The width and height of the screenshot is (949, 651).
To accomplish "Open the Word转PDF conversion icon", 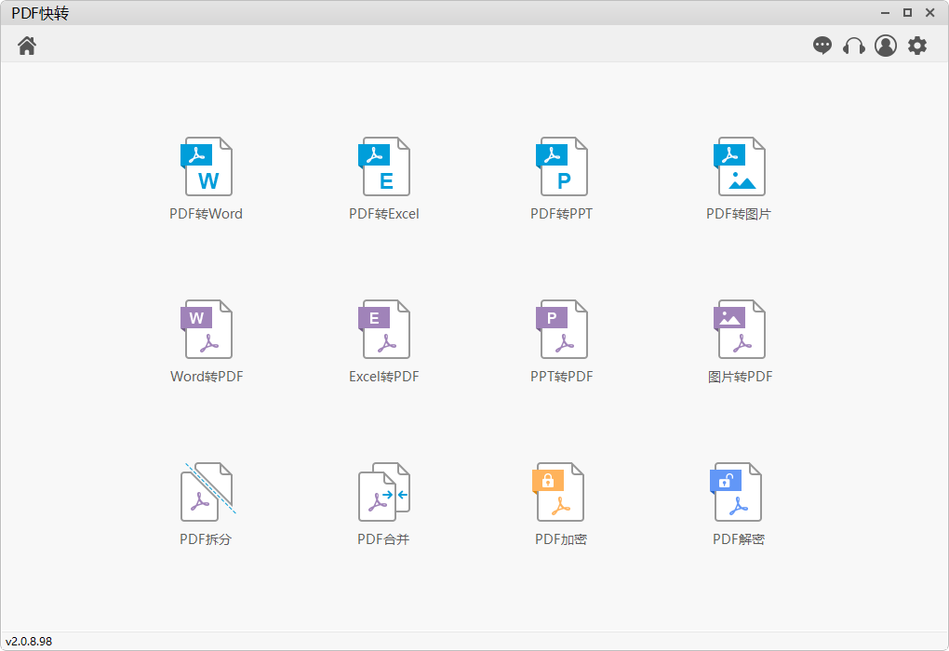I will (x=207, y=329).
